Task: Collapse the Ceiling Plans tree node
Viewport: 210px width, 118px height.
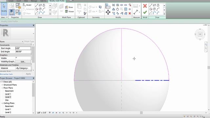Action: click(2, 103)
